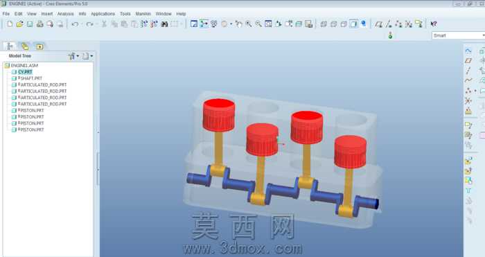Switch to the Folder Browser navigator tab

[x=25, y=46]
